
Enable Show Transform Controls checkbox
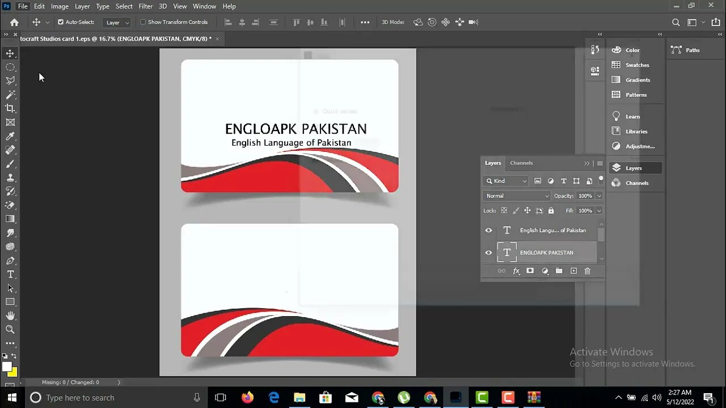143,22
